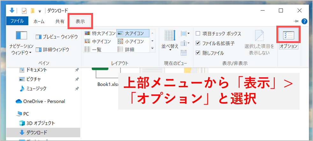The width and height of the screenshot is (313, 141).
Task: Open the quick access toolbar customize arrow
Action: (40, 11)
